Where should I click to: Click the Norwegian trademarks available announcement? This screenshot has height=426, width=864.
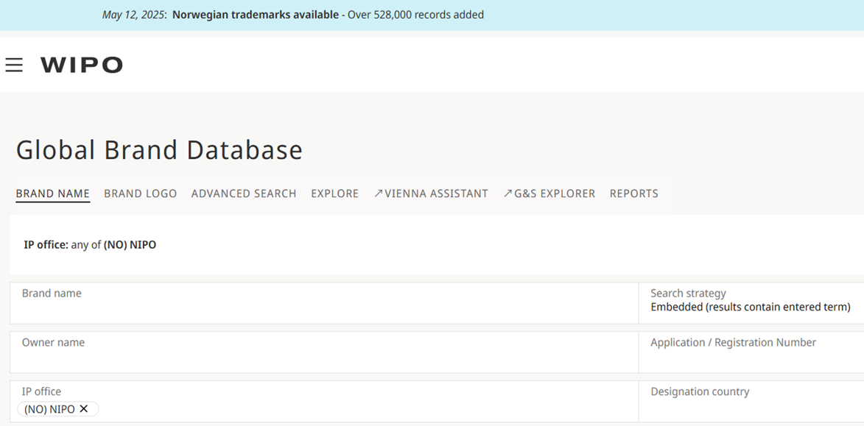(x=254, y=15)
